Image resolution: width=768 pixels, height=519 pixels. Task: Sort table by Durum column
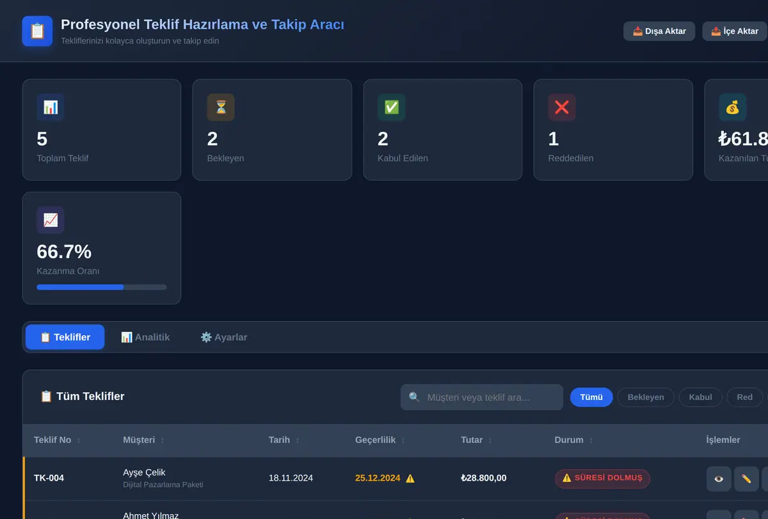tap(574, 440)
